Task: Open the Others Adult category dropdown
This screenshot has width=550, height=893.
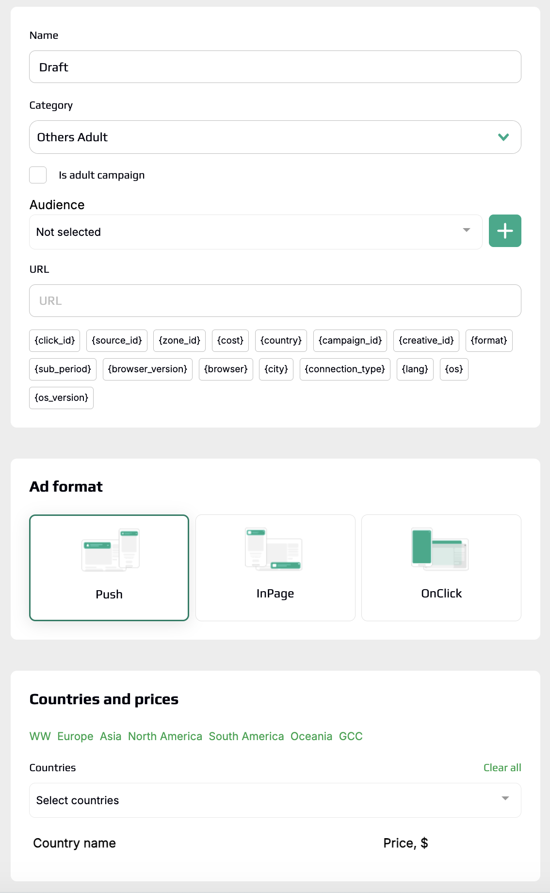Action: pyautogui.click(x=275, y=137)
